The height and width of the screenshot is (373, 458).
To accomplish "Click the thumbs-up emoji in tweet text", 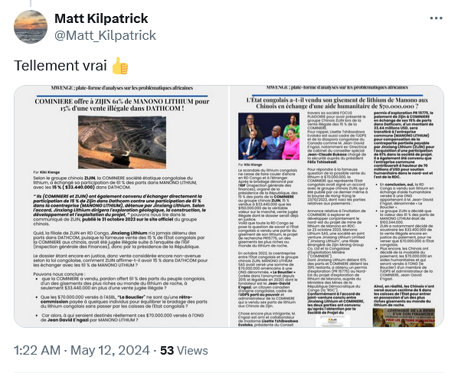I will click(x=120, y=65).
